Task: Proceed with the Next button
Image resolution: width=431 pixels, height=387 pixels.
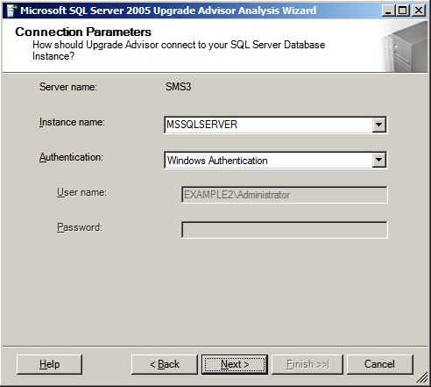Action: 235,364
